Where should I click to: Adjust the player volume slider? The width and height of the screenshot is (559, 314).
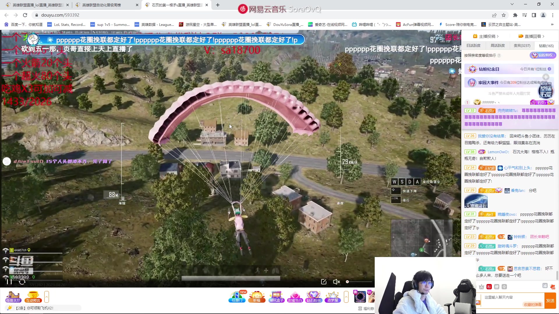click(x=359, y=281)
